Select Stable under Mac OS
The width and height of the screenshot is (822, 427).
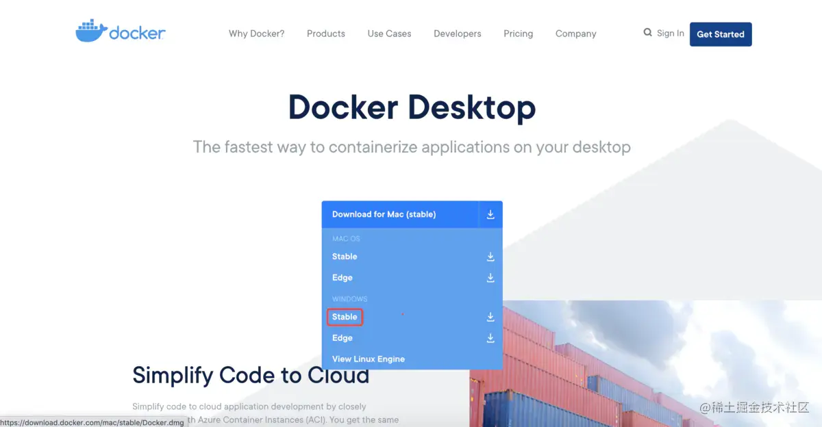pyautogui.click(x=345, y=257)
